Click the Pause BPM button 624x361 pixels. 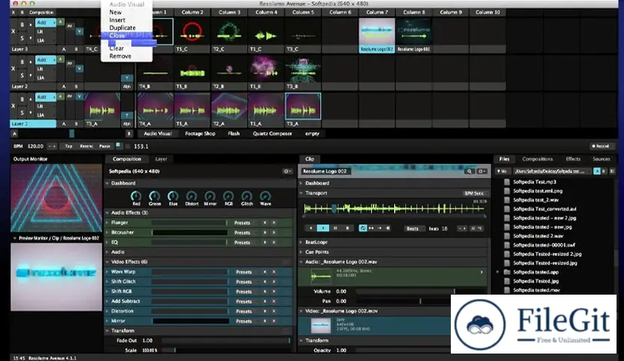click(104, 146)
